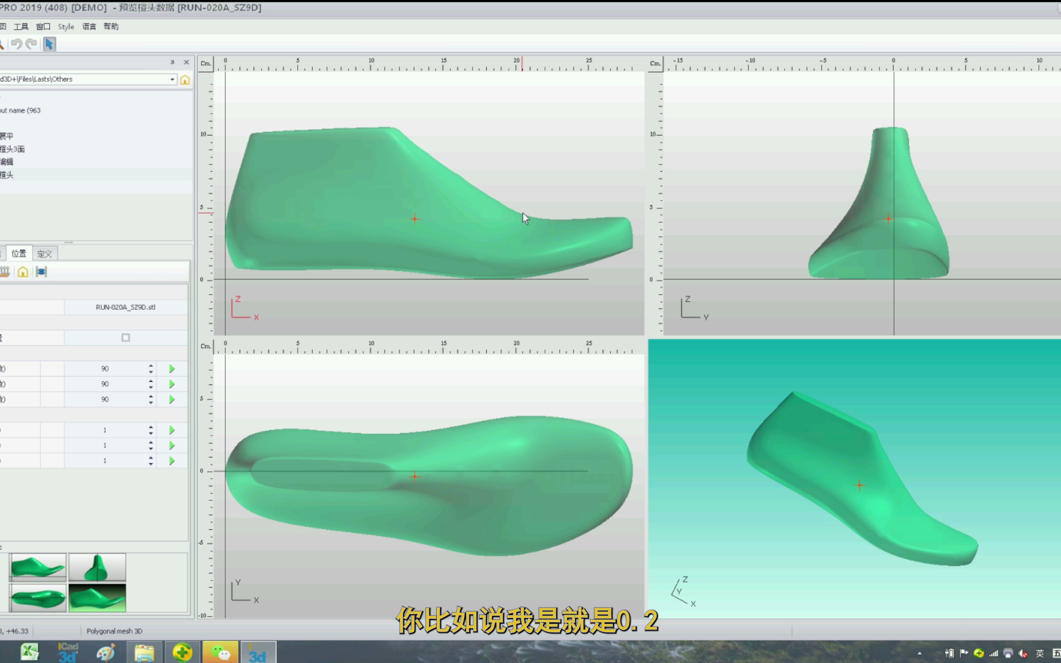Apply the second scale value 1 green arrow
This screenshot has height=663, width=1061.
click(172, 445)
